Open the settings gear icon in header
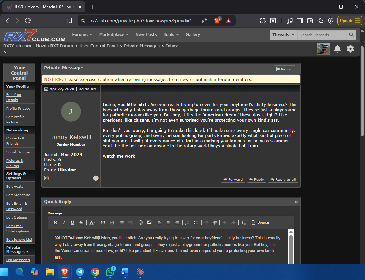Screen dimensions: 365x280 pos(350,49)
